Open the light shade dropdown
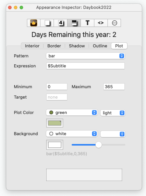Image resolution: width=146 pixels, height=196 pixels. pyautogui.click(x=113, y=113)
